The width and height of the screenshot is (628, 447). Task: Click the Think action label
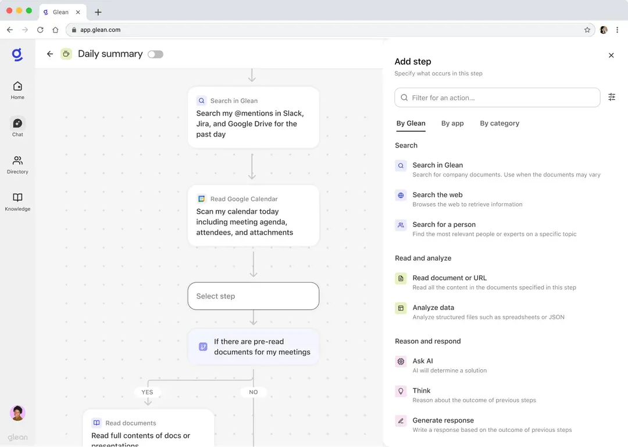[422, 391]
